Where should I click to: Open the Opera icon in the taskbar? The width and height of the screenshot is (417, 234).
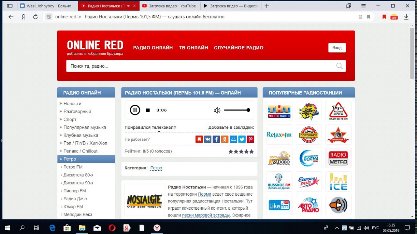(x=112, y=228)
